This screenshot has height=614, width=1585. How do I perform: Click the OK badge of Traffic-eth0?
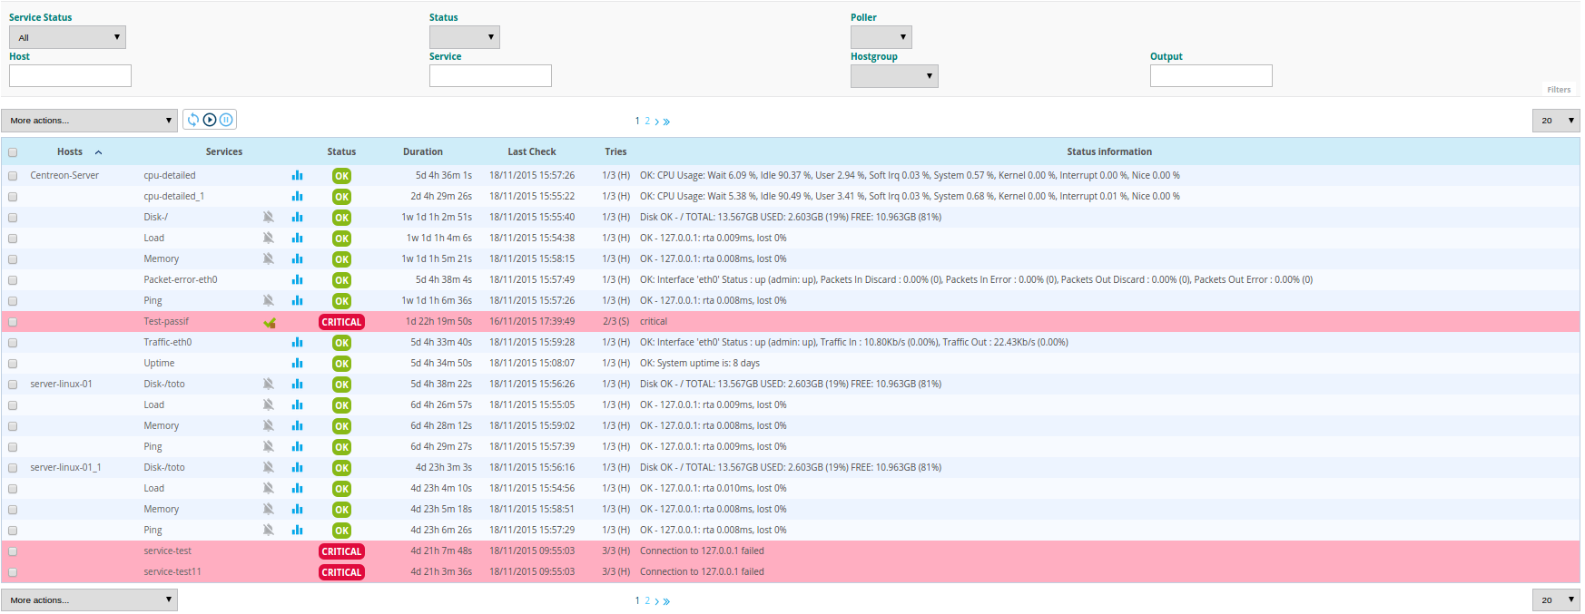pyautogui.click(x=341, y=343)
